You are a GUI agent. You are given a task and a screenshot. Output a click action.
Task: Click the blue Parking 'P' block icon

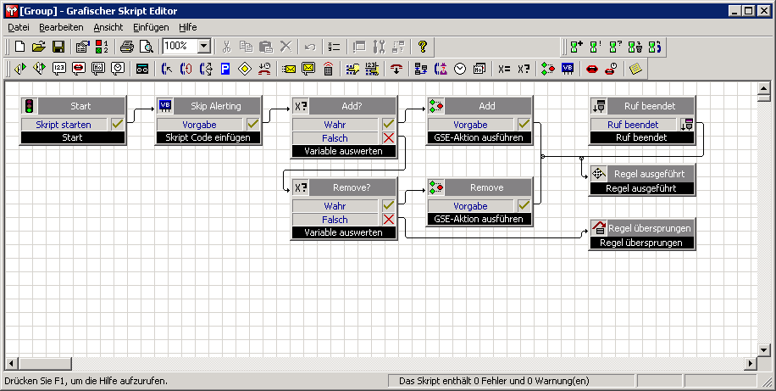point(225,69)
